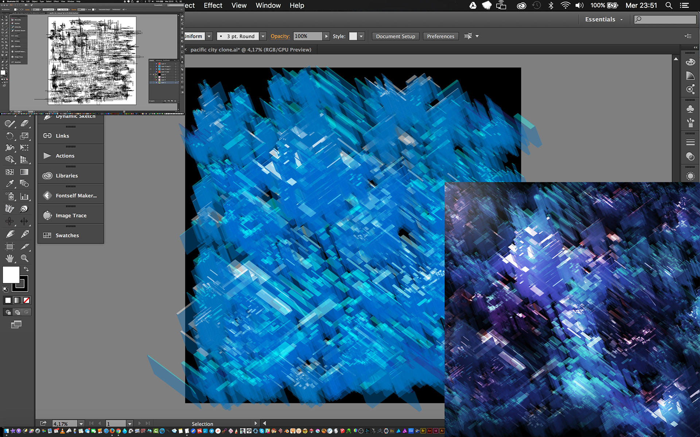The image size is (700, 437).
Task: Click the Opacity 100% input field
Action: 308,36
